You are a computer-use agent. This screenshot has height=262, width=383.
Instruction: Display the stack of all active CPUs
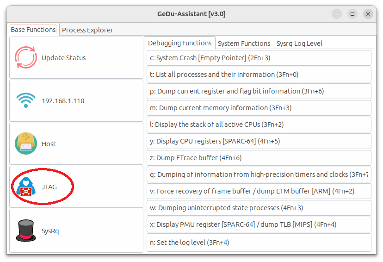tap(259, 125)
